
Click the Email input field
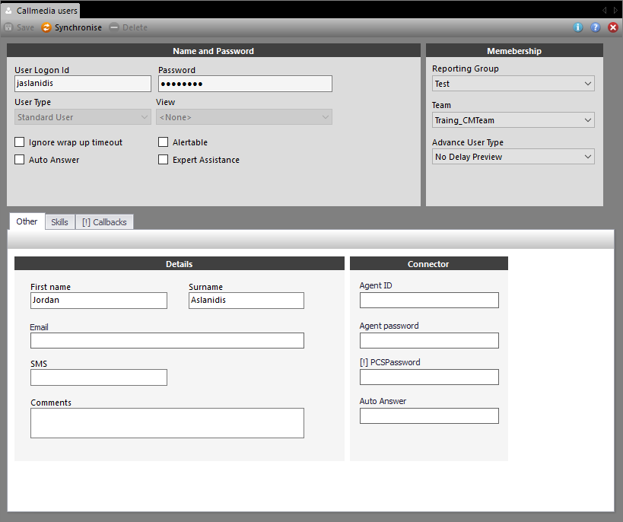[167, 341]
